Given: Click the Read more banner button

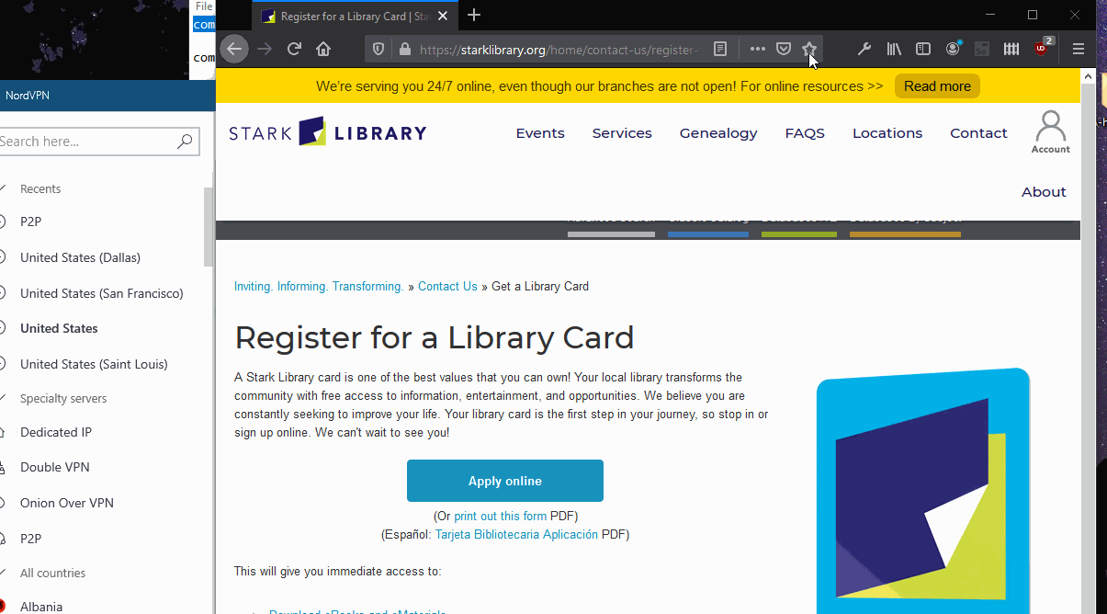Looking at the screenshot, I should pos(937,86).
